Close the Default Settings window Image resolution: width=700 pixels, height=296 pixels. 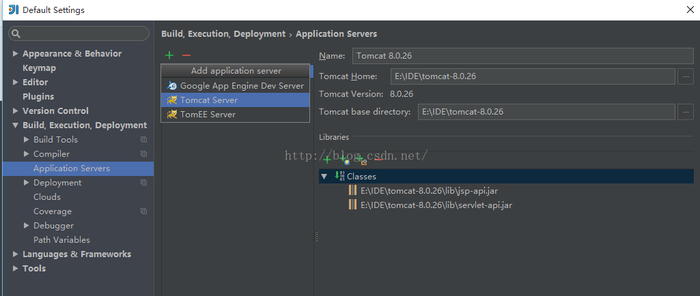click(690, 10)
